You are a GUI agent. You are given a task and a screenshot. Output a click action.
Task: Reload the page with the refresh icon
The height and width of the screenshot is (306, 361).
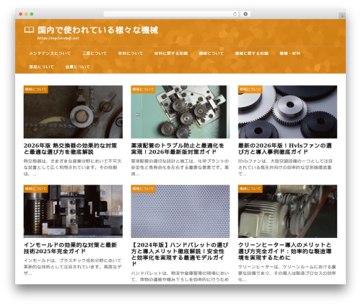[x=235, y=14]
